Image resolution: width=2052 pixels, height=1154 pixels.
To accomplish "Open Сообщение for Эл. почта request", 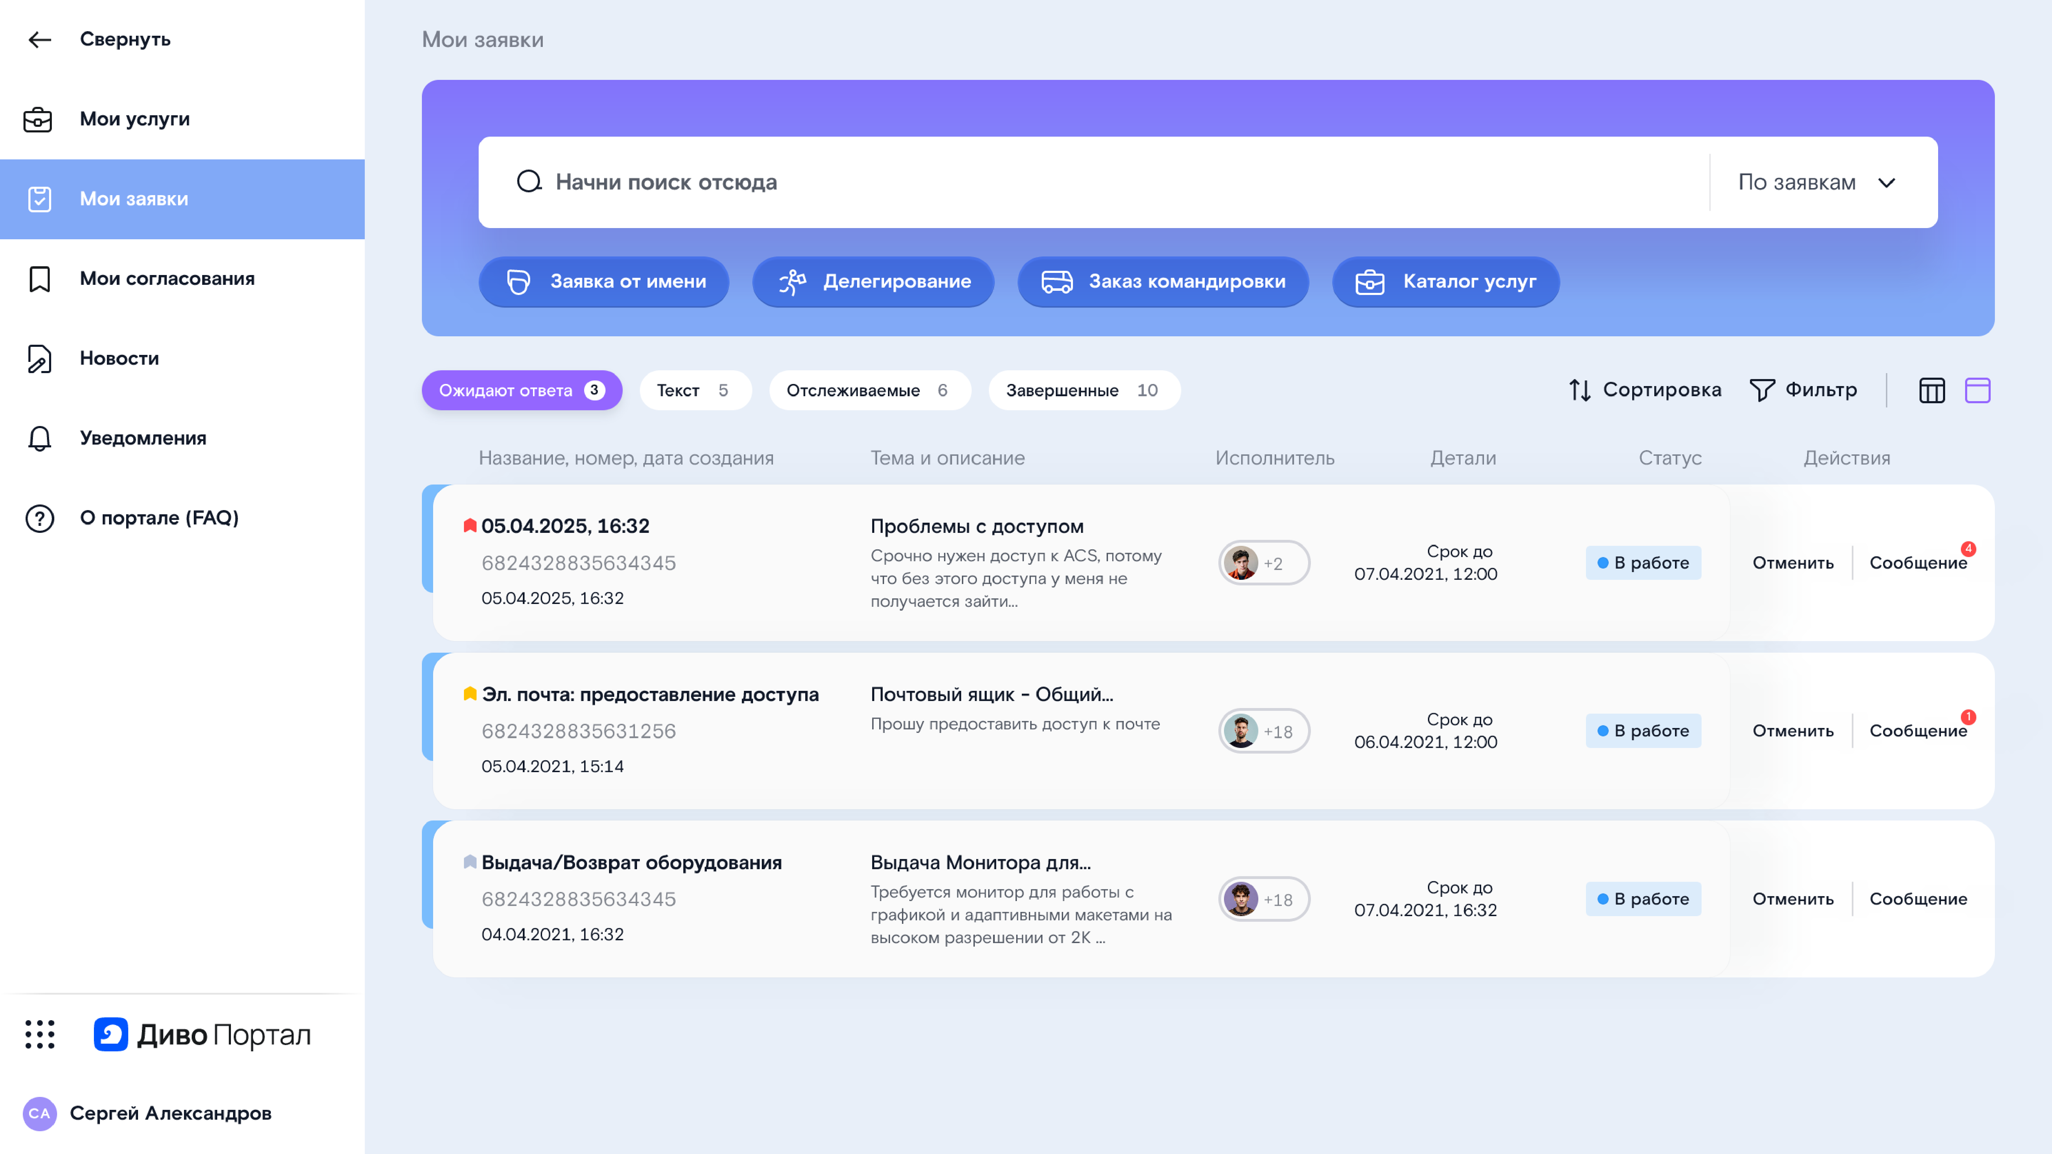I will (x=1918, y=731).
